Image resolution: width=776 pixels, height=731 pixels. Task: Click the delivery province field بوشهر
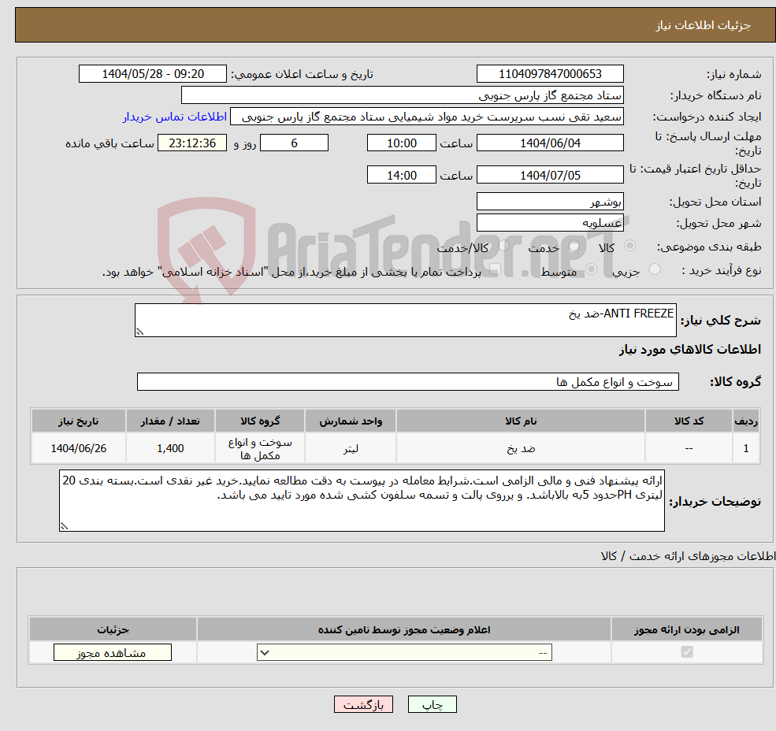coord(550,202)
